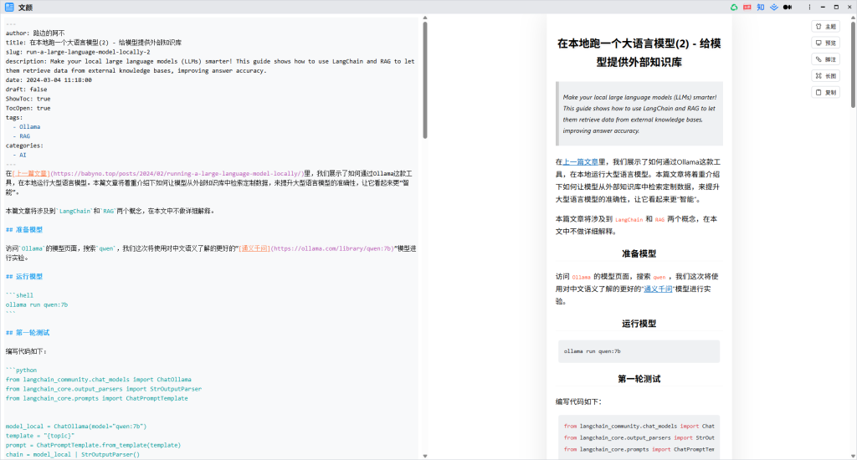
Task: Open the 通义千问 link in preview
Action: coord(658,289)
